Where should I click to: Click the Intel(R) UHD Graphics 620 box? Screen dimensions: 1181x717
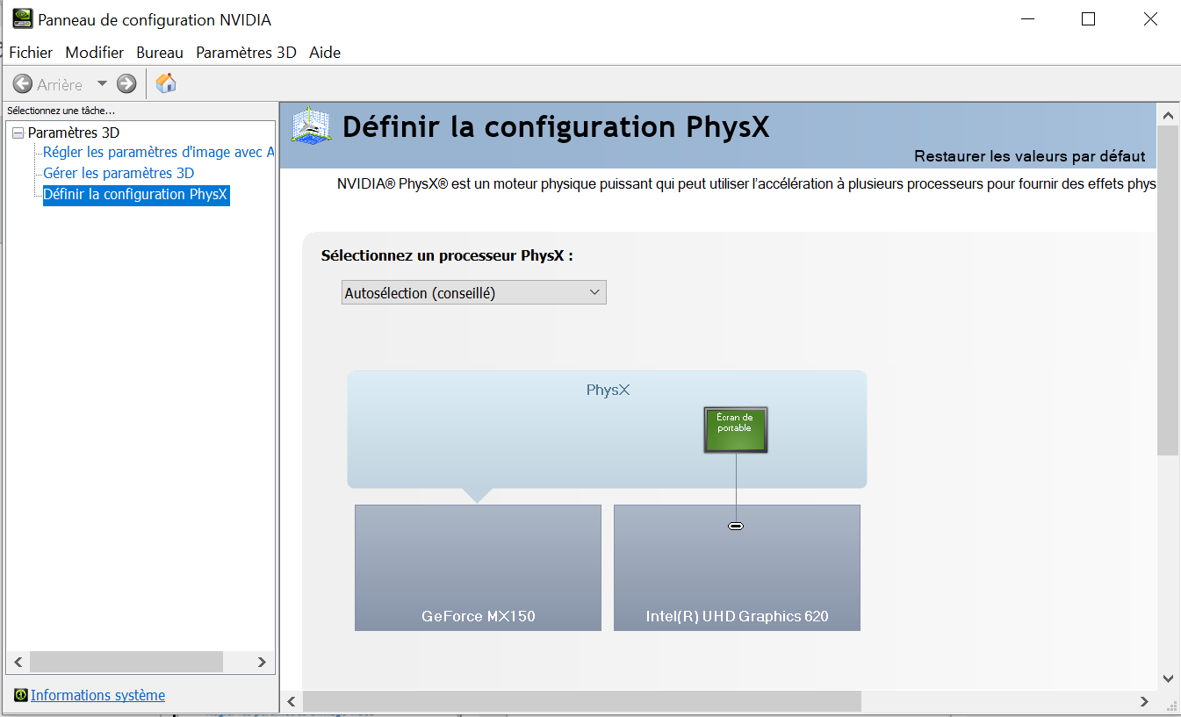tap(737, 567)
